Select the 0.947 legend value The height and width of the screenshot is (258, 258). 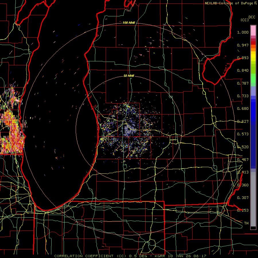[x=243, y=45]
